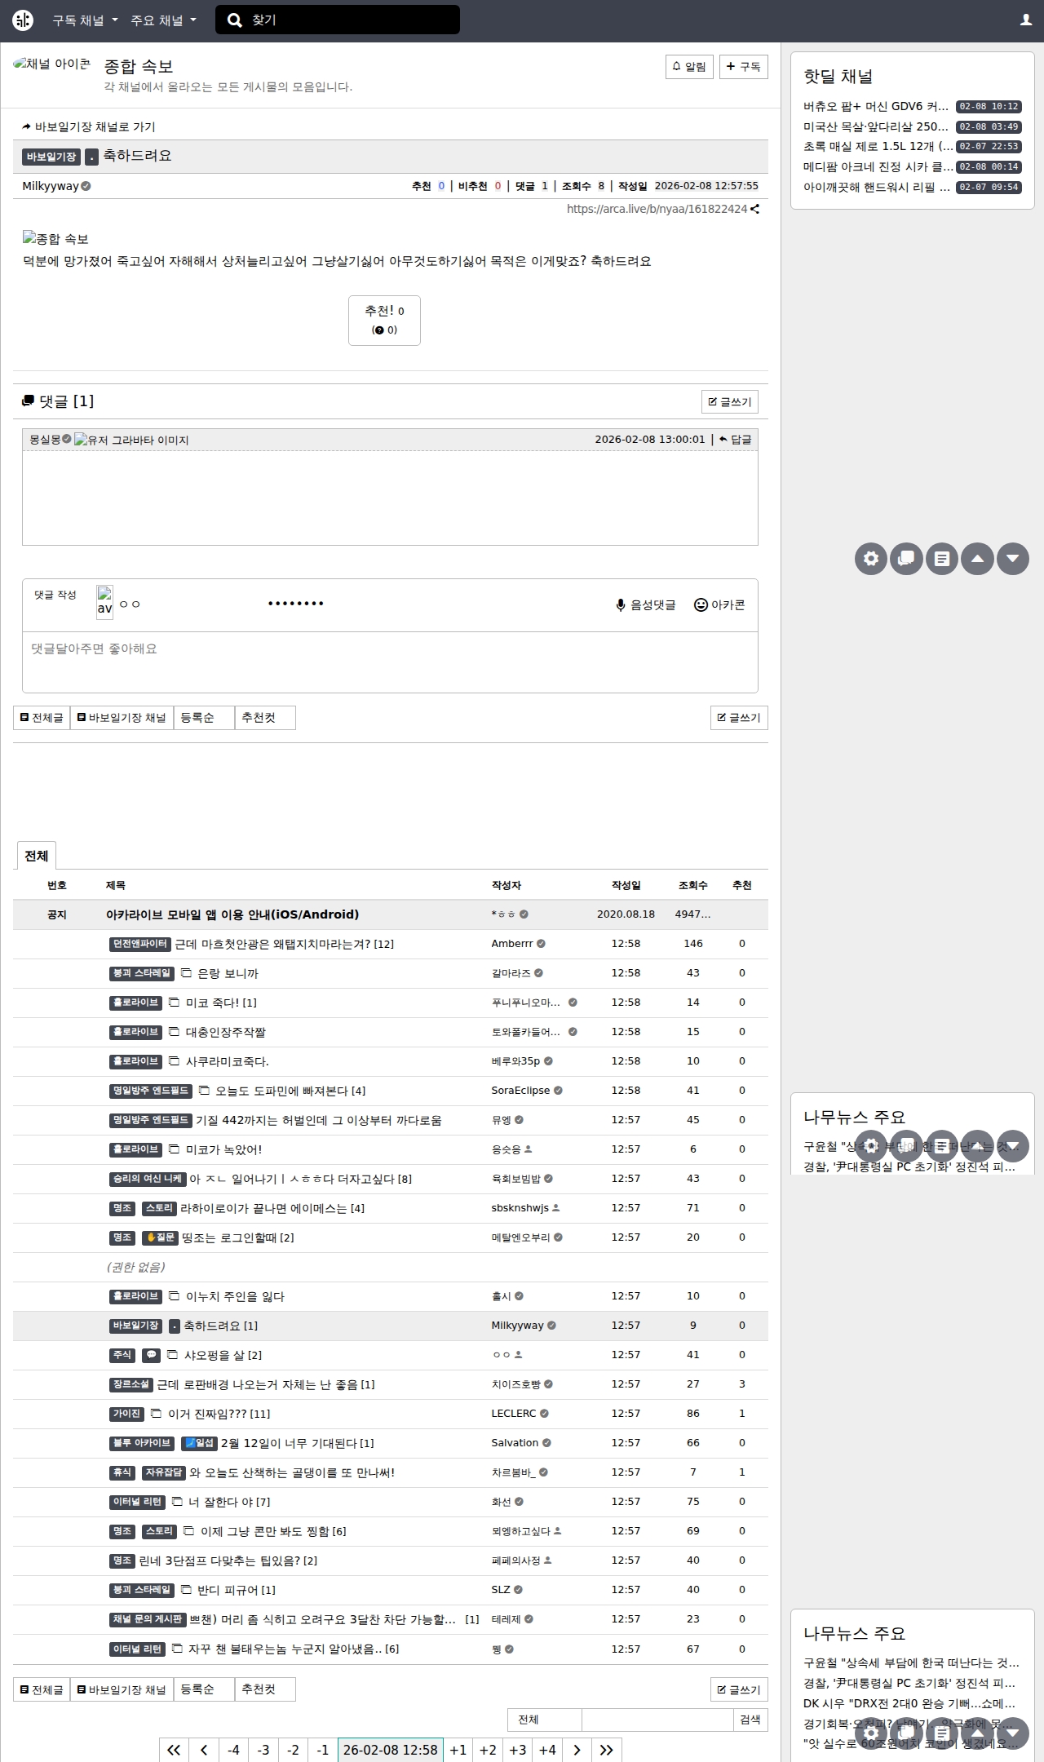Jump to last page with double right arrow
The image size is (1044, 1762).
[x=606, y=1750]
